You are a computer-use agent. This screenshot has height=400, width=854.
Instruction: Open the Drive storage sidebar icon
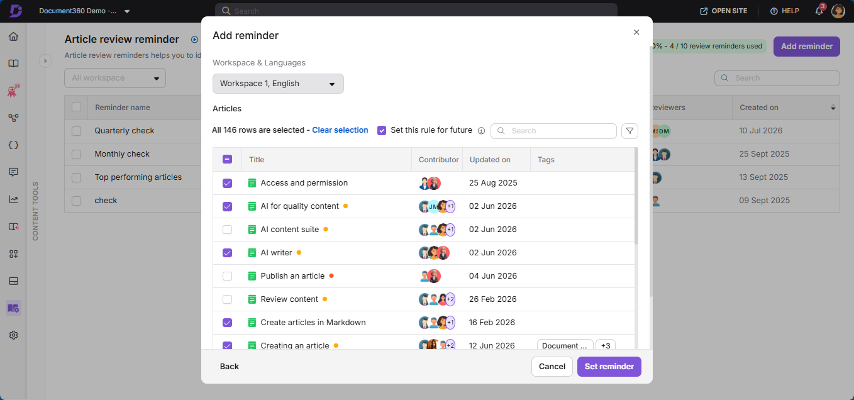pos(13,281)
